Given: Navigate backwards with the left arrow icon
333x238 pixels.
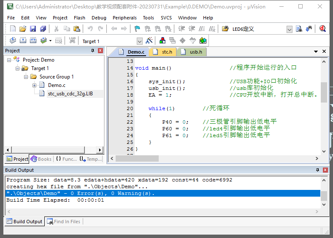Looking at the screenshot, I should [x=114, y=29].
